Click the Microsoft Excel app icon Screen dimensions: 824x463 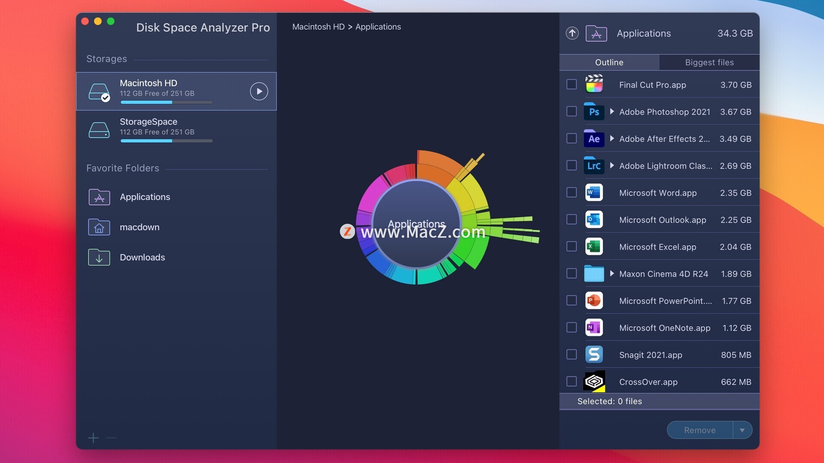coord(594,247)
